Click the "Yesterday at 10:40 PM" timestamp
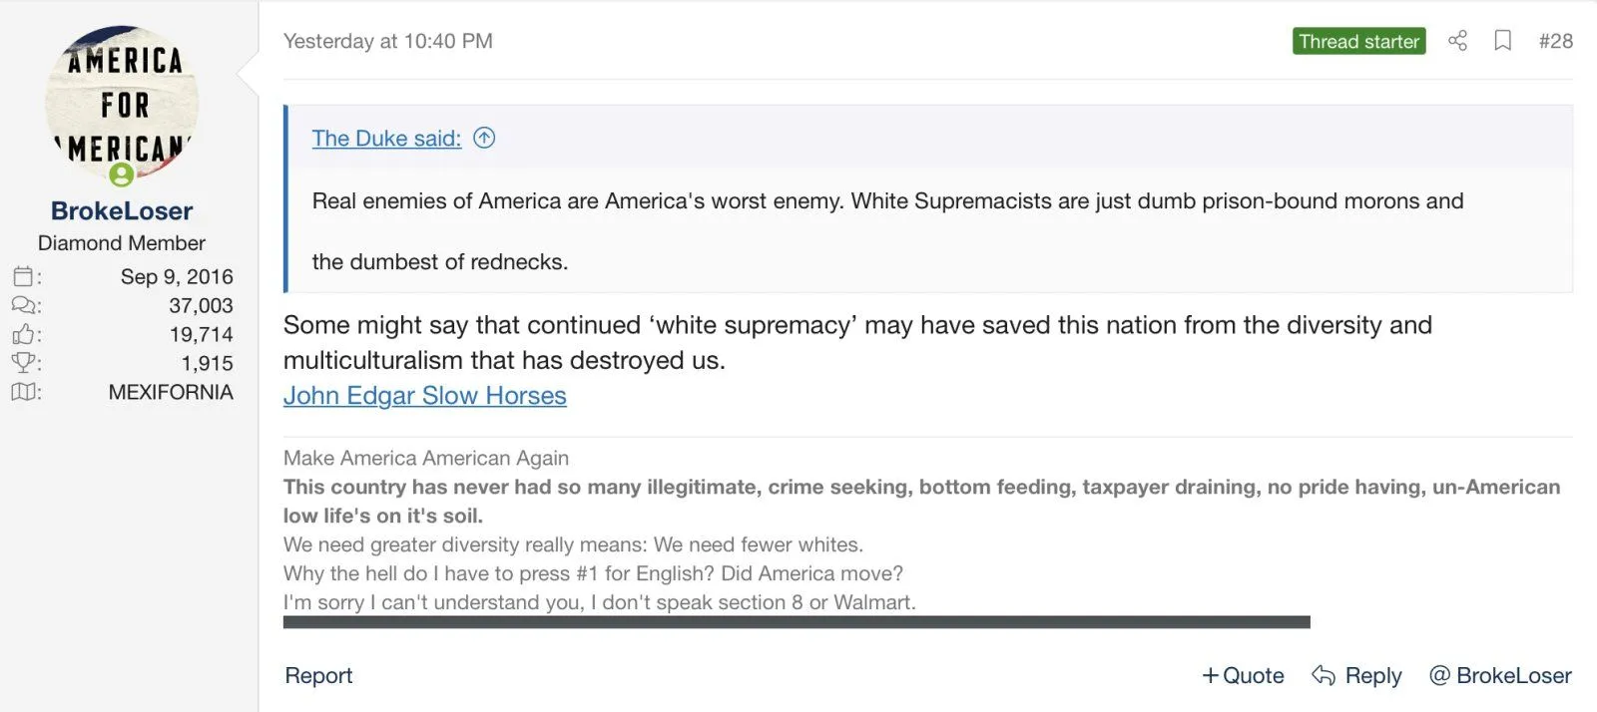The height and width of the screenshot is (712, 1597). click(x=387, y=41)
